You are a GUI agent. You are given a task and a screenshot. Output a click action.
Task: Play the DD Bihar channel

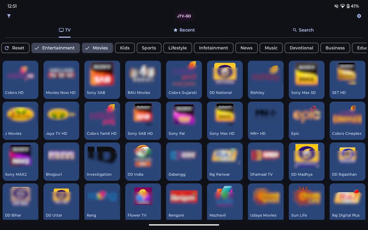click(x=20, y=202)
